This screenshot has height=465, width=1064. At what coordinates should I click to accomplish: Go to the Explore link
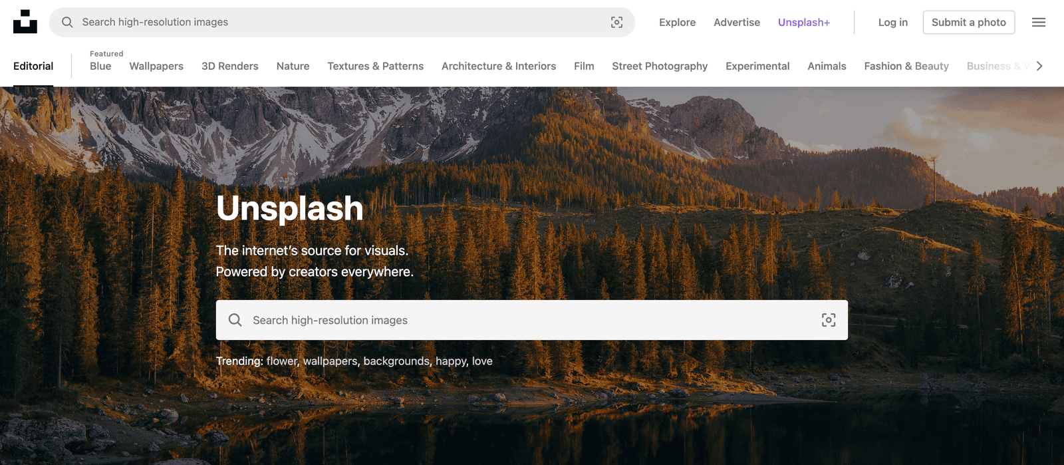(677, 22)
